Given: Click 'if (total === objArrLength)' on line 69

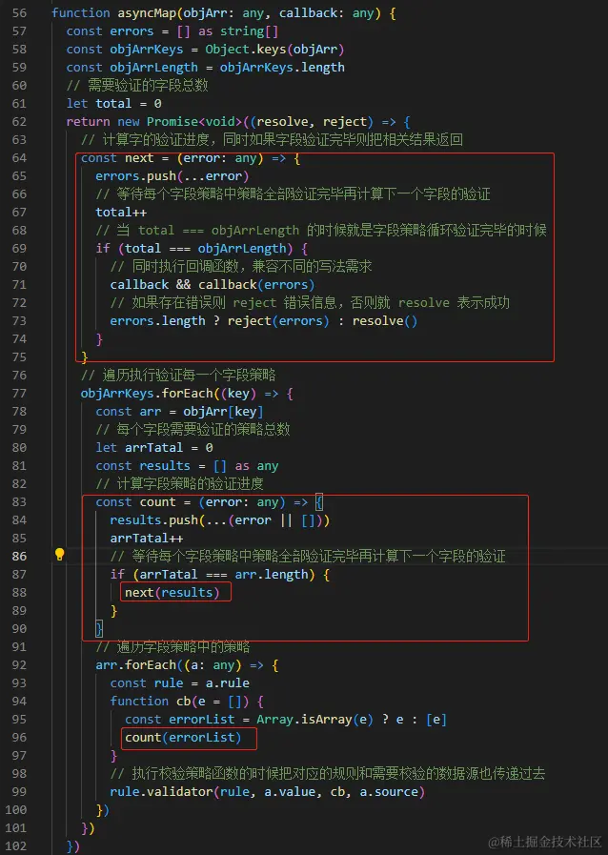Looking at the screenshot, I should (194, 249).
